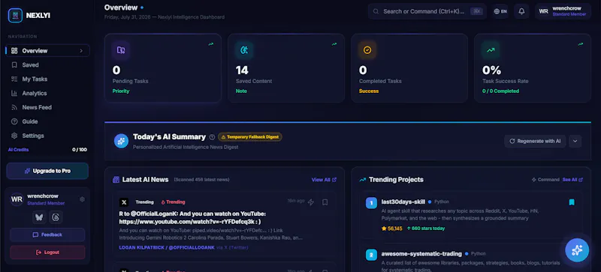
Task: Click the flame Trending tag on first news
Action: [173, 202]
